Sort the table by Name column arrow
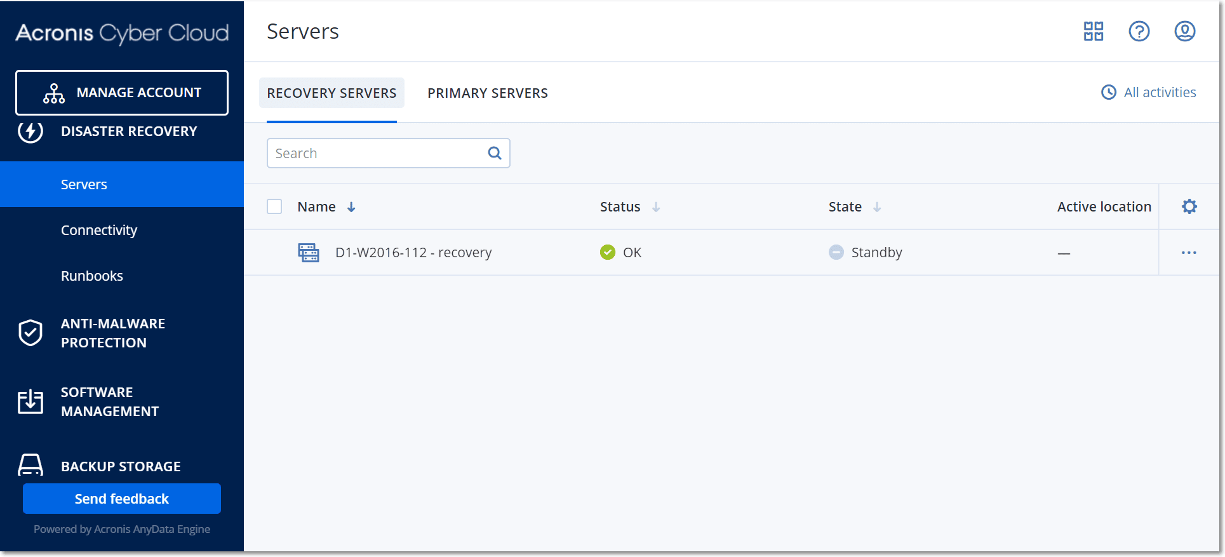 click(351, 207)
